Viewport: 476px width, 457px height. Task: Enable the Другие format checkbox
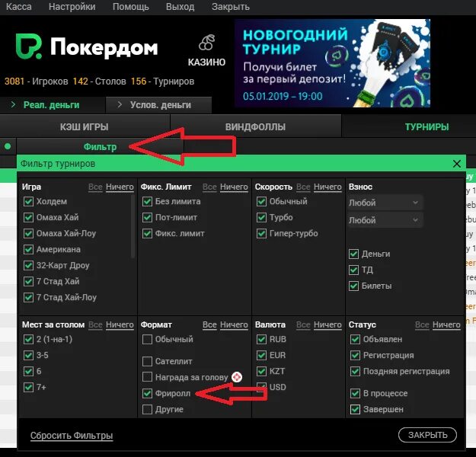[x=147, y=409]
